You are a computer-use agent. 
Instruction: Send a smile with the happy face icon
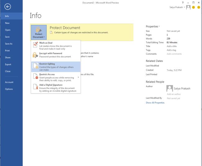[x=193, y=7]
